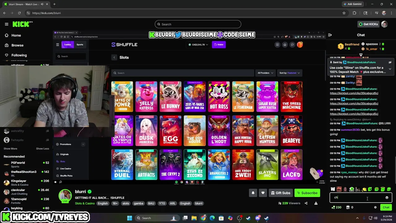Click the Get KICKs button

pyautogui.click(x=368, y=24)
